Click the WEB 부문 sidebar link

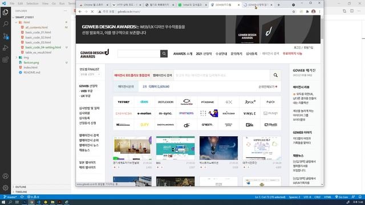[x=86, y=91]
